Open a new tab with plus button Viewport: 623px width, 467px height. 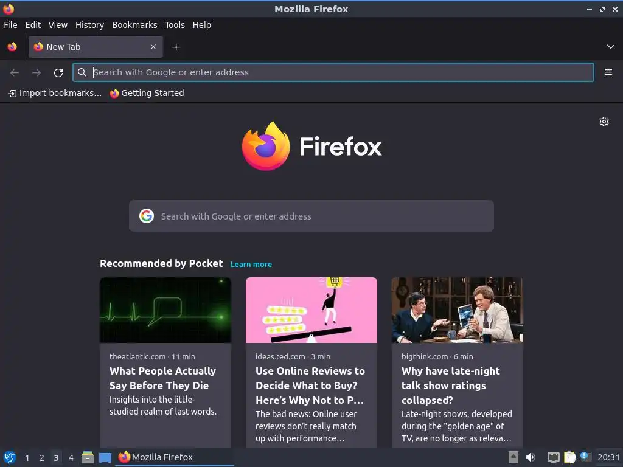pos(176,47)
